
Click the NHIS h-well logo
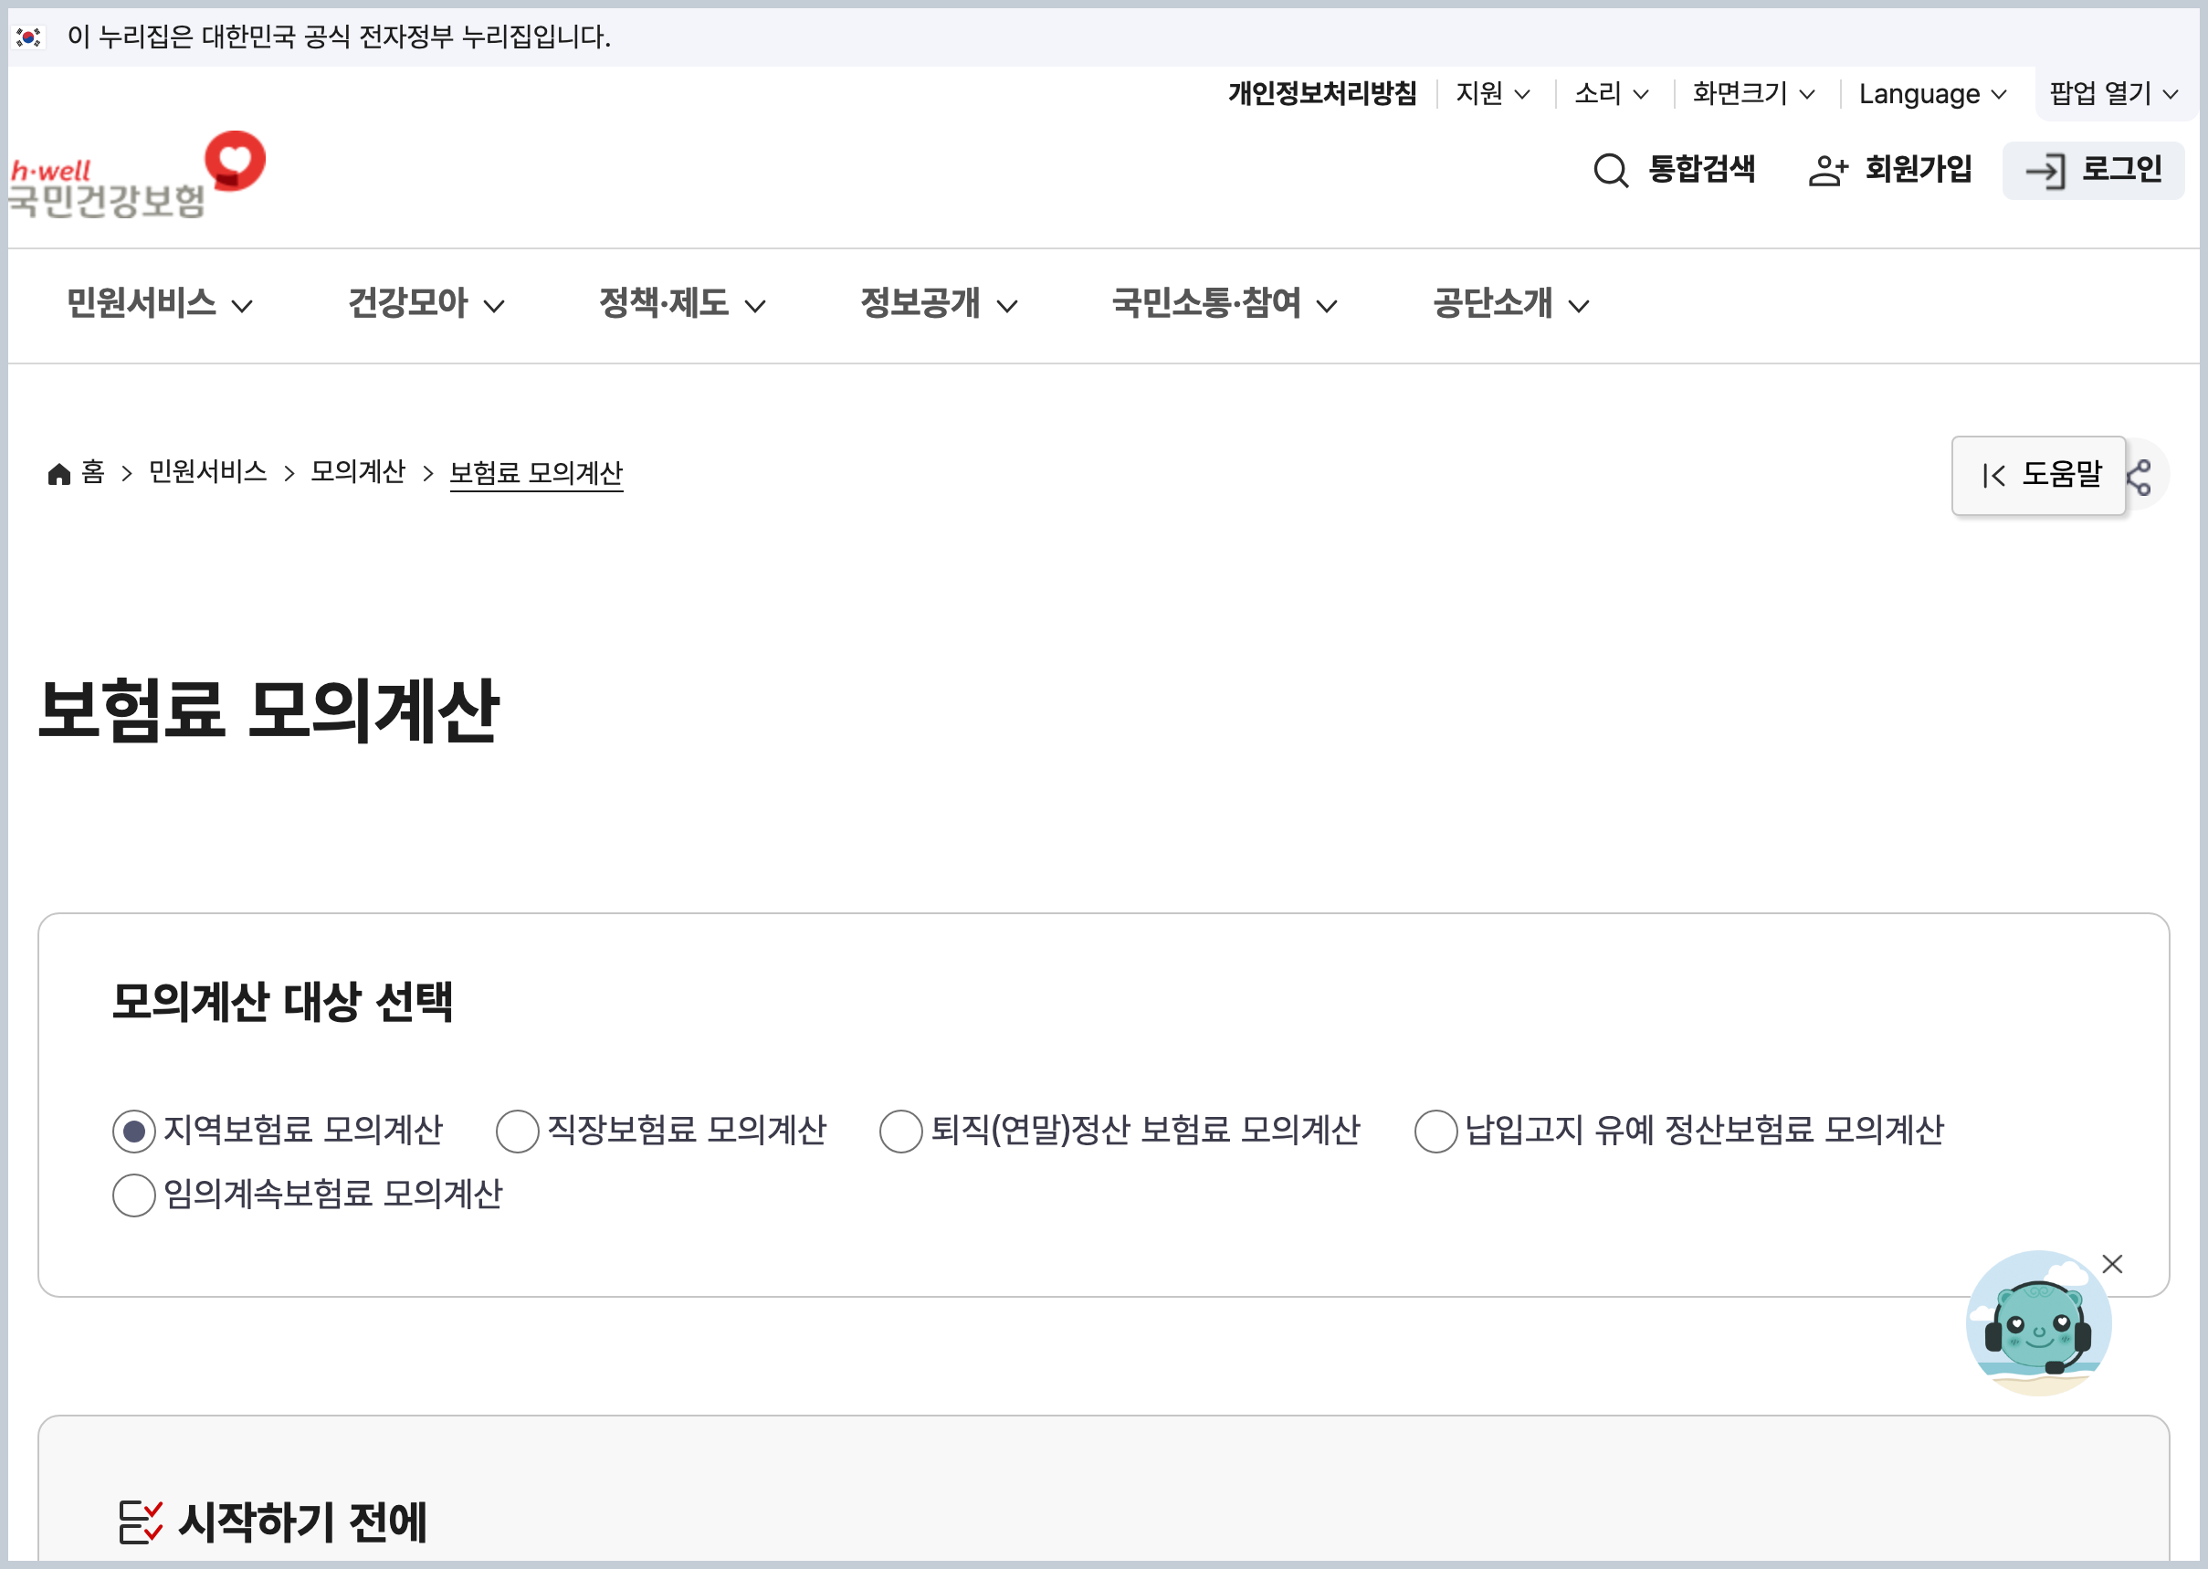[x=136, y=174]
